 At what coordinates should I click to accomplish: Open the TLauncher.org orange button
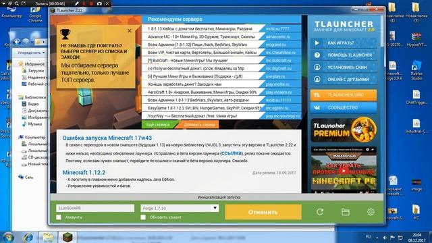click(344, 94)
